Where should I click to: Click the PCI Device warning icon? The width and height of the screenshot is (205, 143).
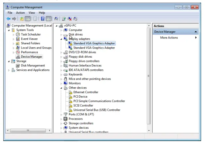pos(71,97)
